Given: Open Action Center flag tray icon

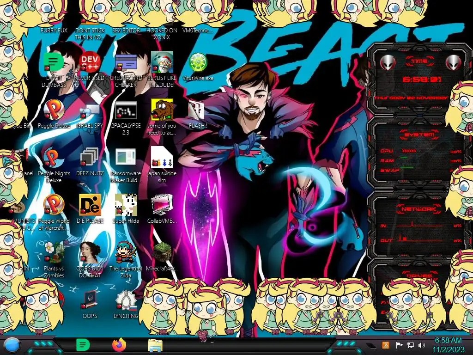Looking at the screenshot, I should pyautogui.click(x=399, y=345).
